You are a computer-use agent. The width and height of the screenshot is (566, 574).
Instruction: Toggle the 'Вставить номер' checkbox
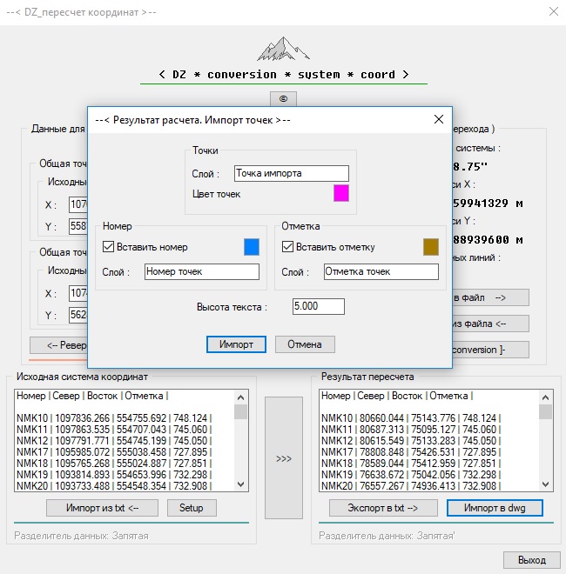(109, 247)
